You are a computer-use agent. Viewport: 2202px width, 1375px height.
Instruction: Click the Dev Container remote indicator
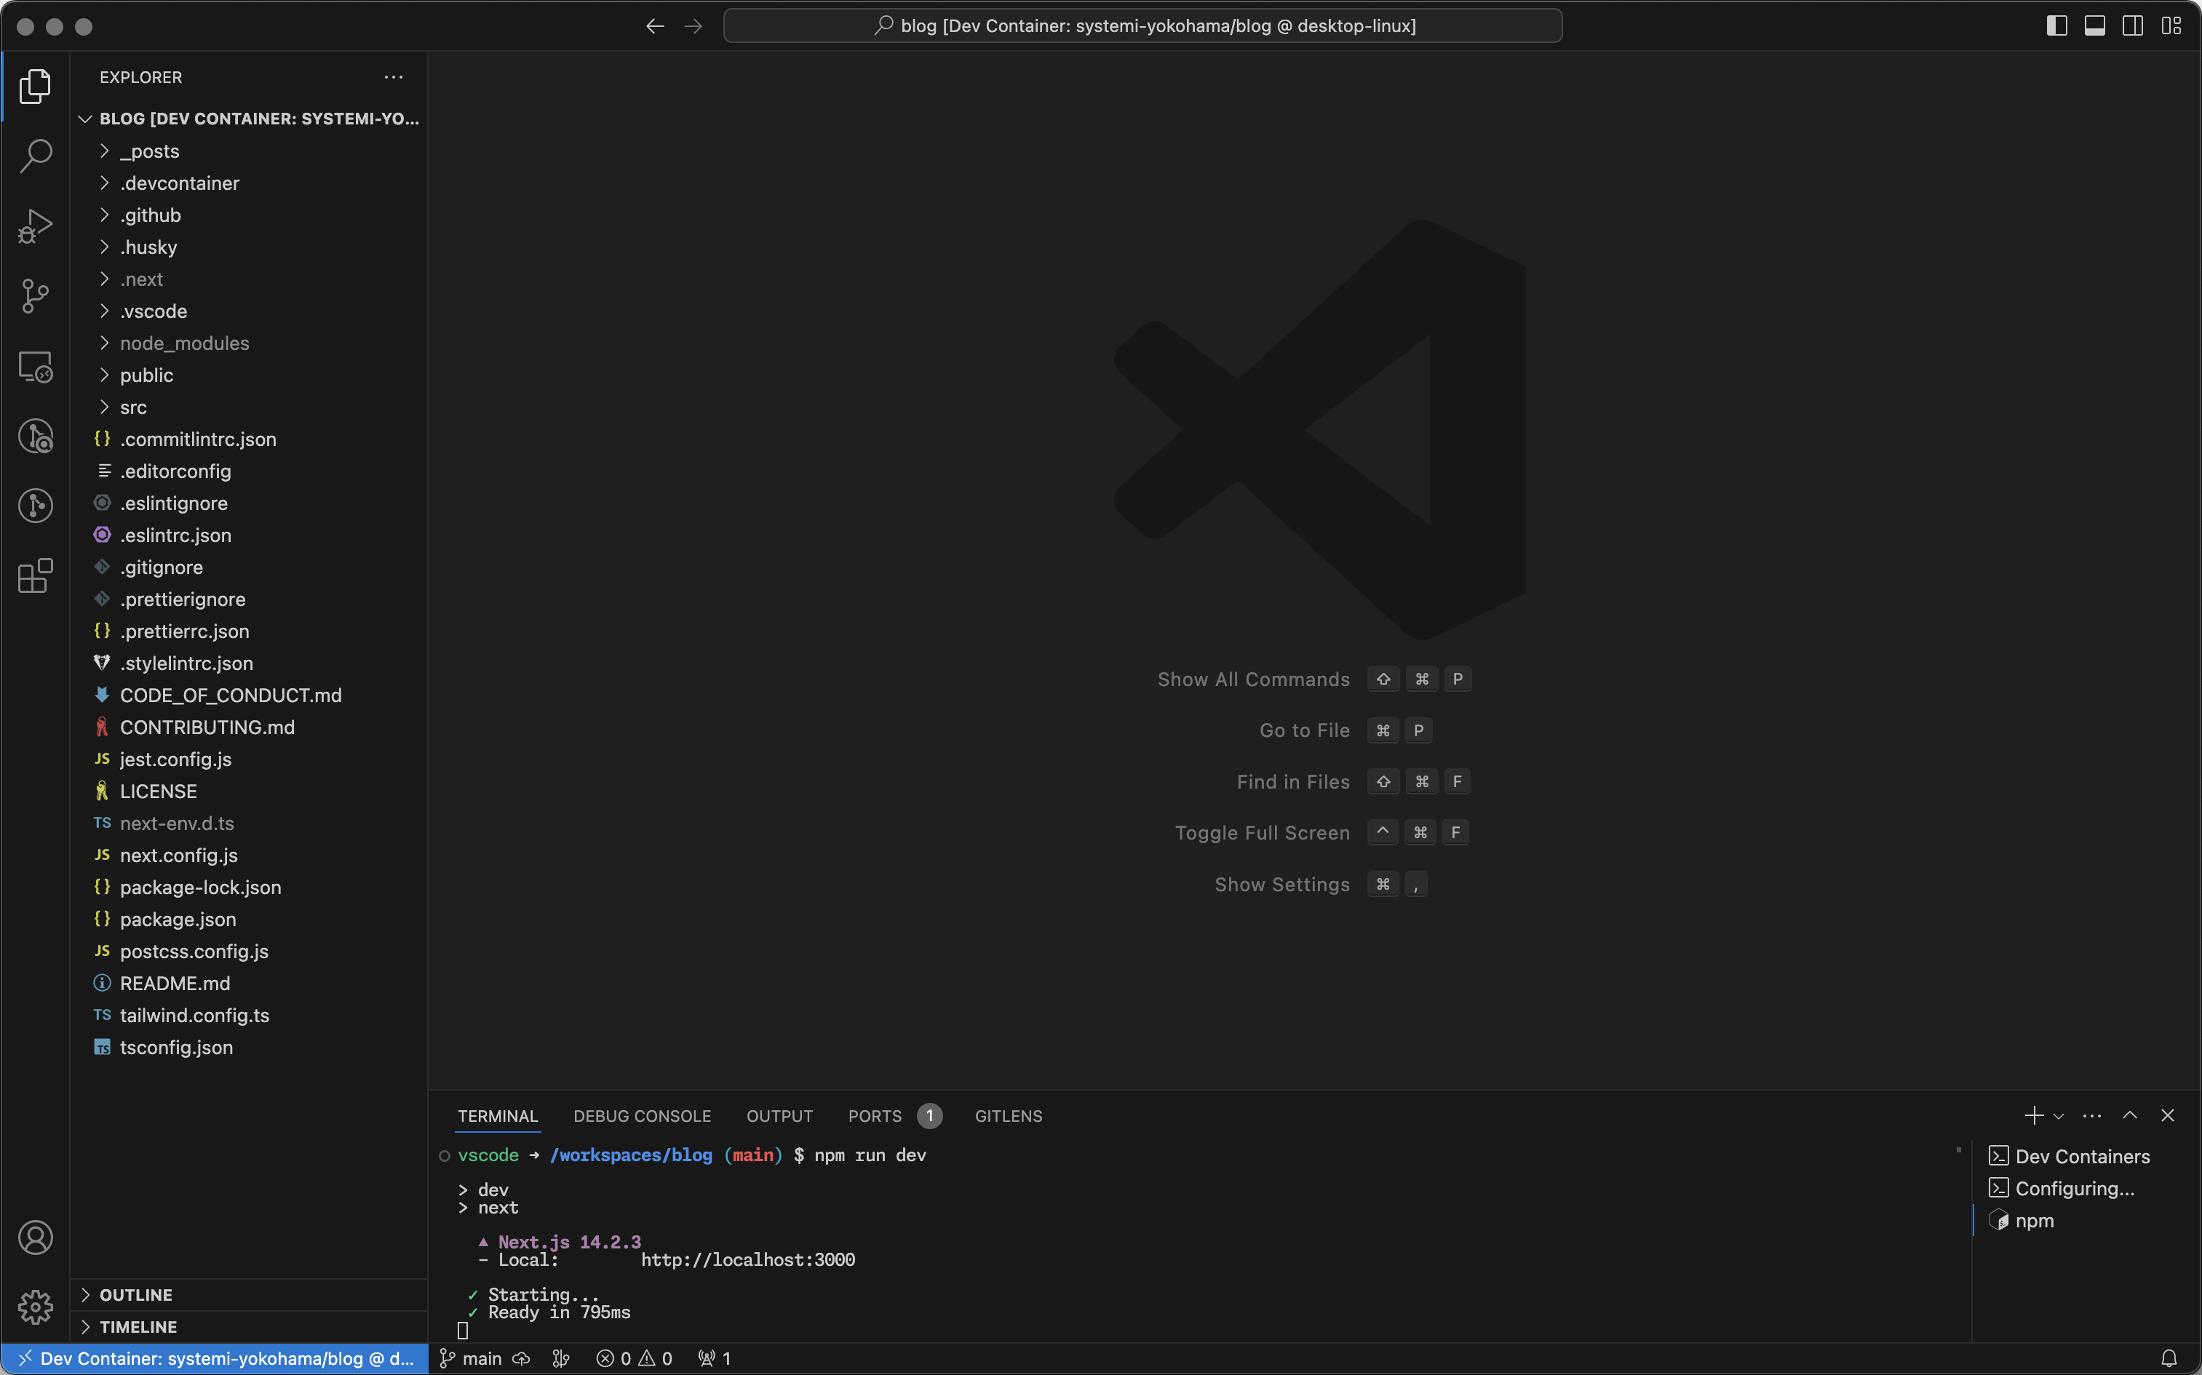tap(215, 1358)
